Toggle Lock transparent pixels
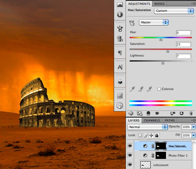This screenshot has width=196, height=169. 140,135
